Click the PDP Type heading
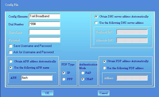159x97 pixels. [x=68, y=64]
